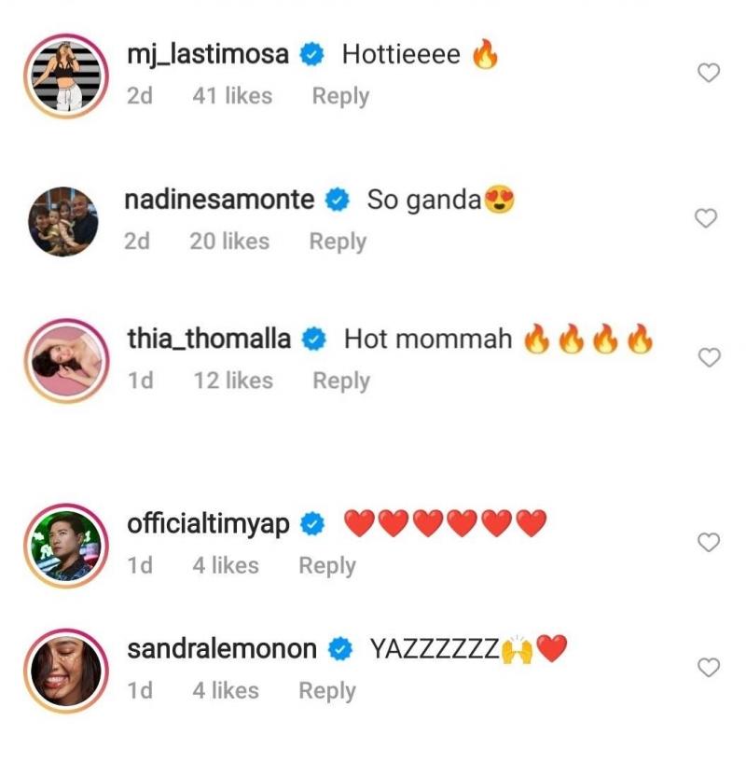
Task: View 20 likes on nadinesamonte's comment
Action: [x=229, y=242]
